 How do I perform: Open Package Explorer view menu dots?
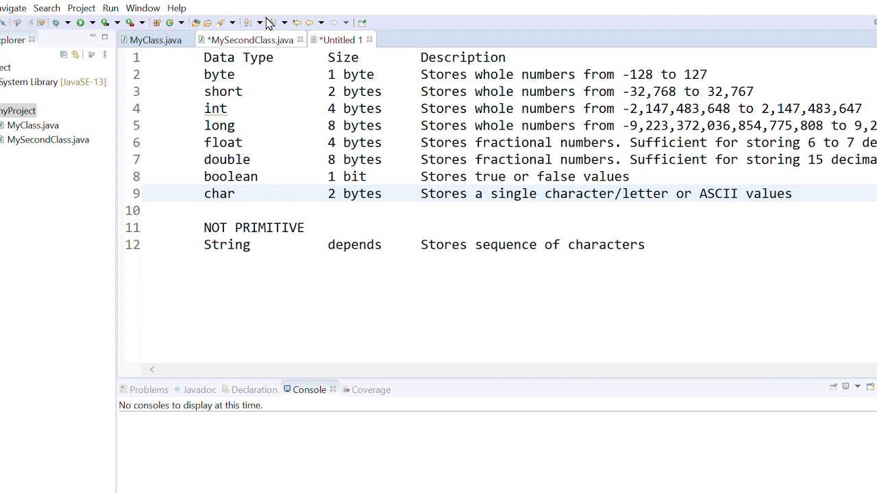click(105, 54)
